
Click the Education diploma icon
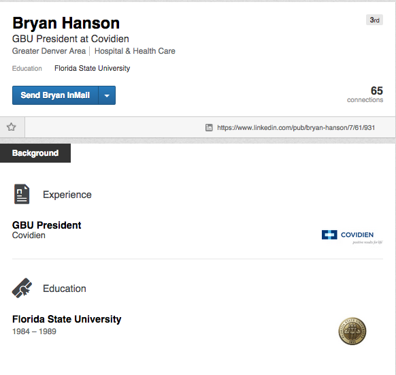tap(22, 288)
